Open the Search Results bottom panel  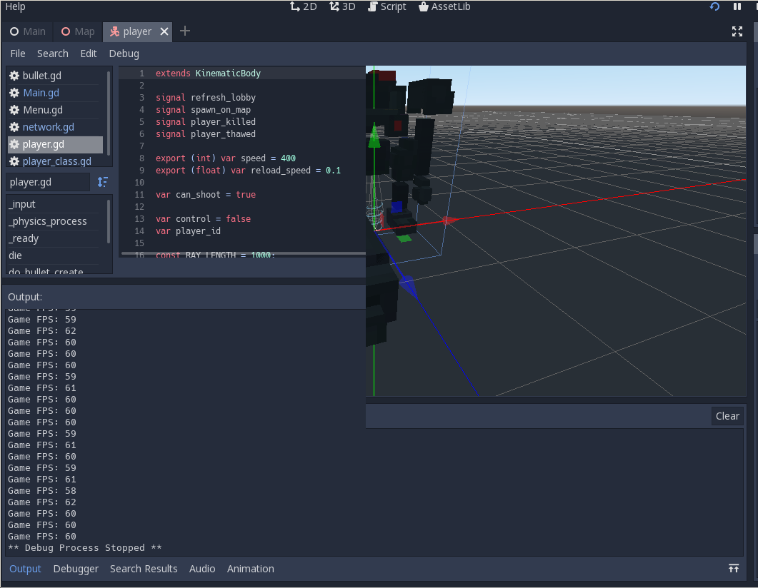click(144, 569)
